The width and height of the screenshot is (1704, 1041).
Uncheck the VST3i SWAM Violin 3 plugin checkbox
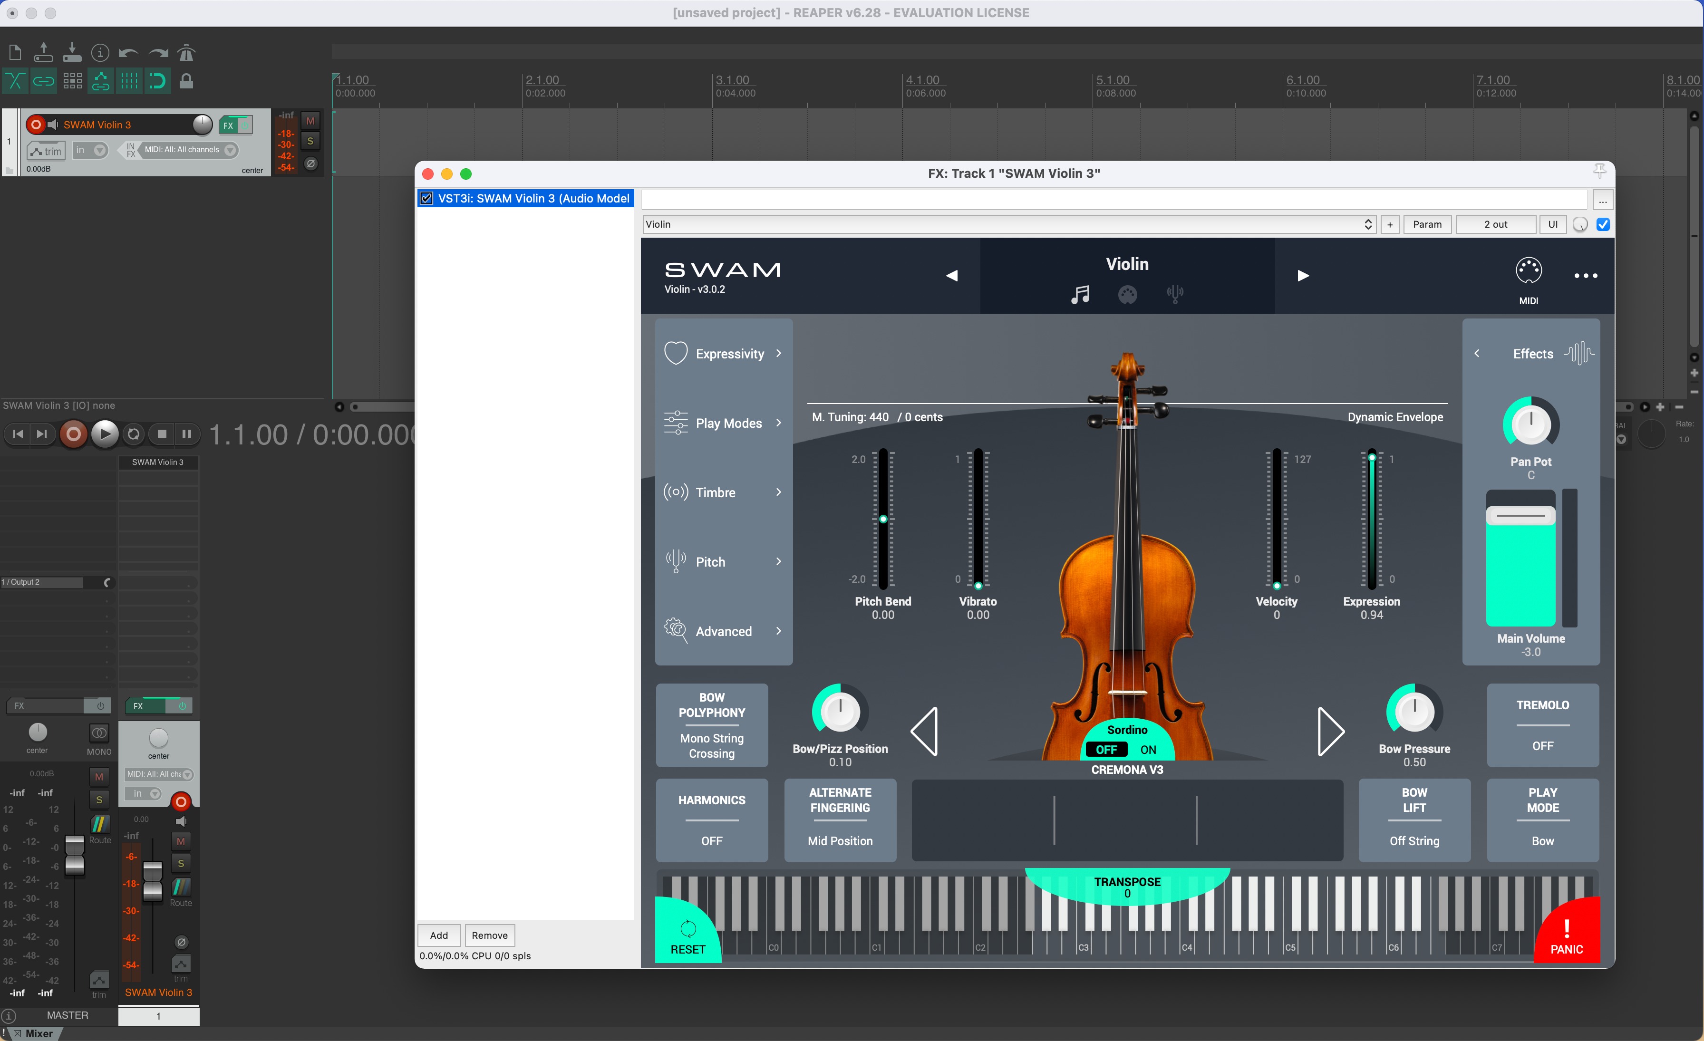(426, 199)
